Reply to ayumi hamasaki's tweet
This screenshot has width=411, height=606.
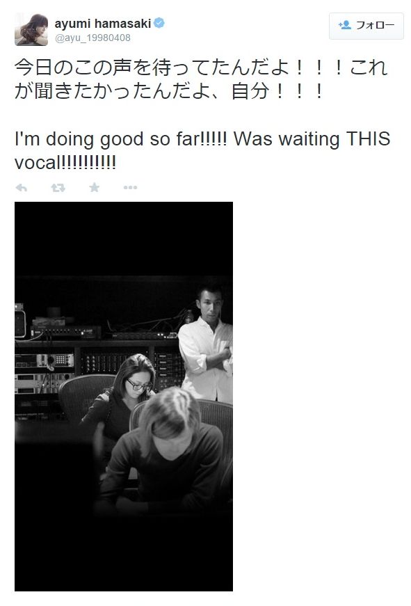coord(22,188)
